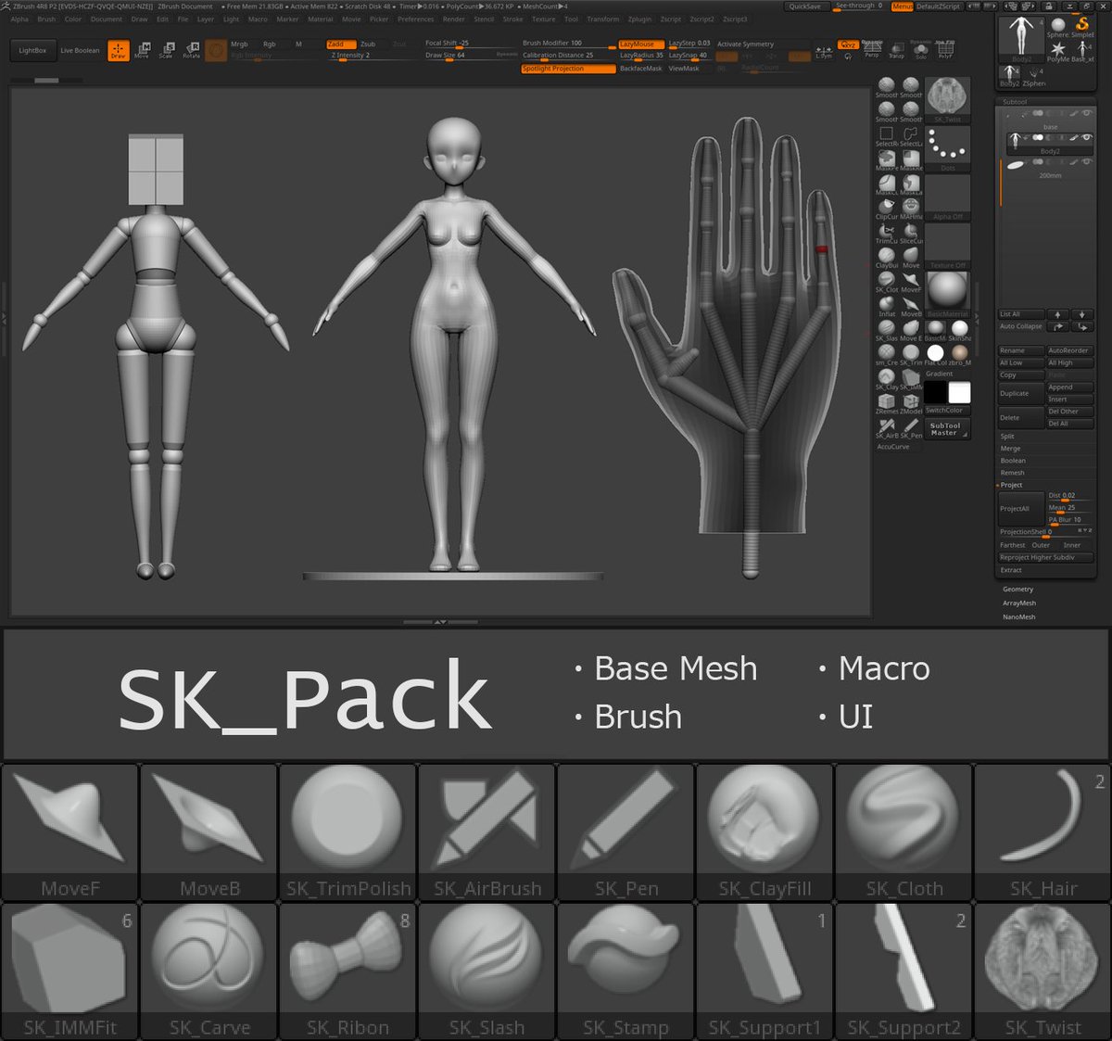This screenshot has height=1041, width=1112.
Task: Open the BasicMaterial large sphere selector
Action: [x=947, y=295]
